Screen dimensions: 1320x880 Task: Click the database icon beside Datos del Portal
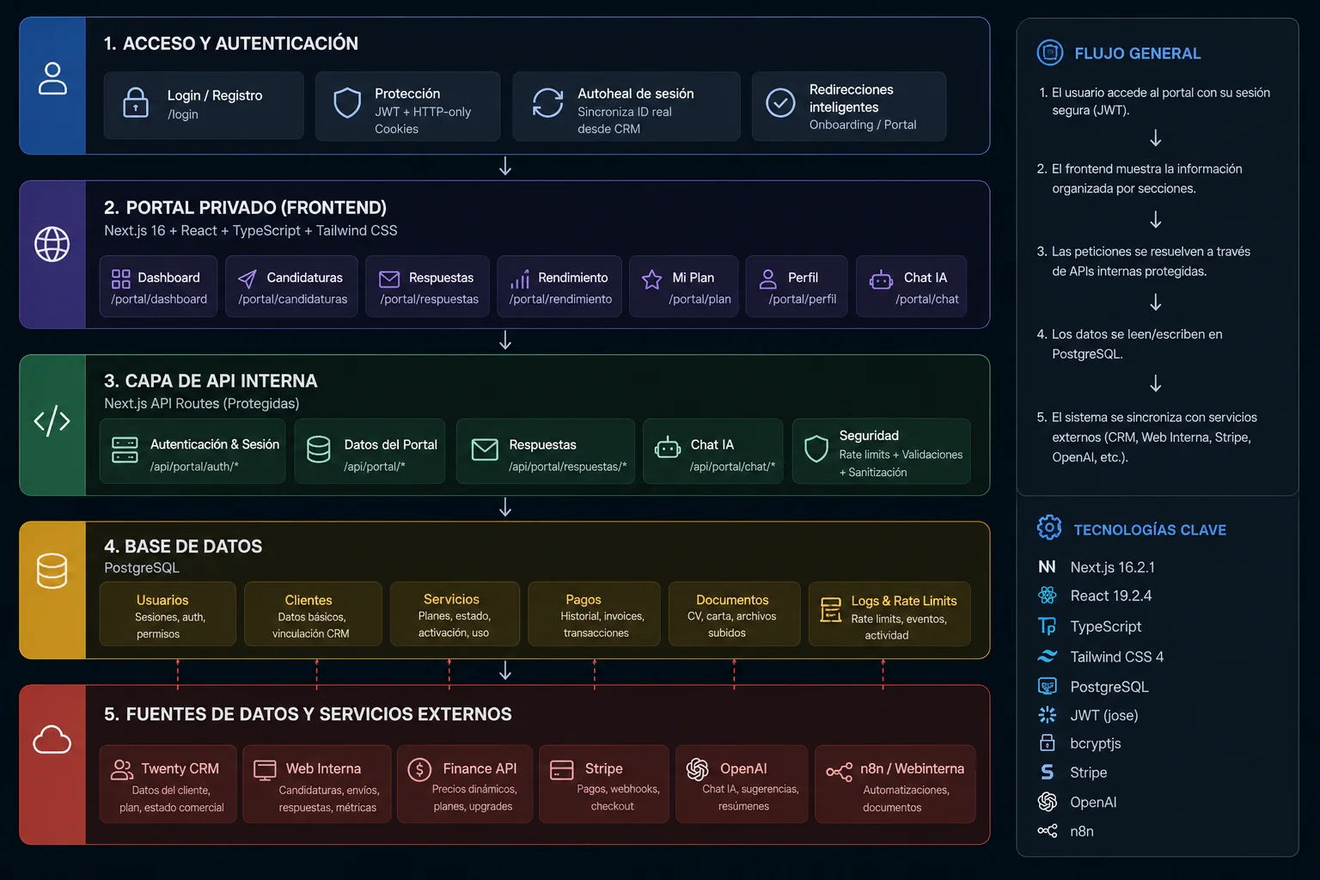[319, 449]
